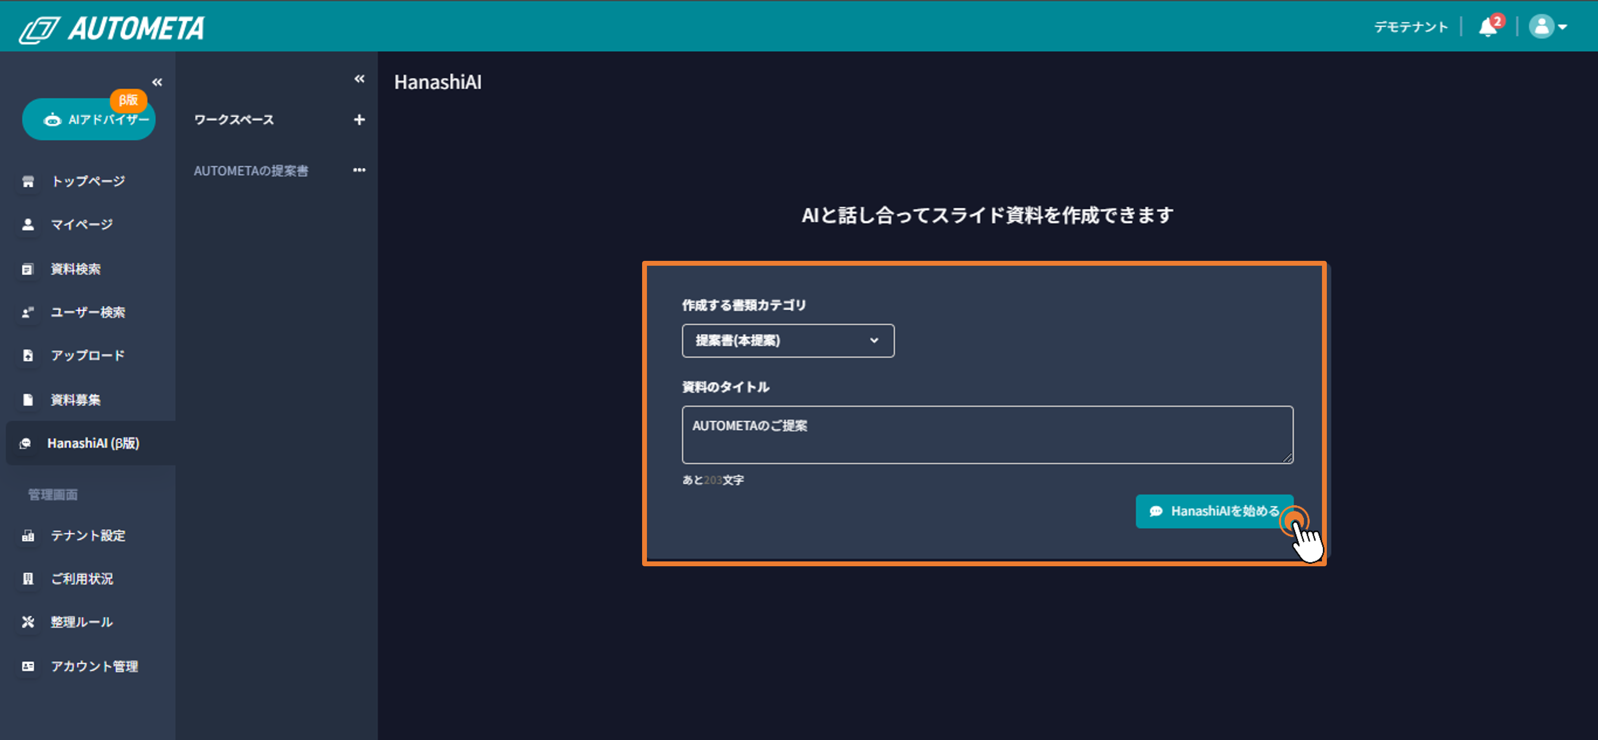Click the 資料募集 document icon
This screenshot has height=740, width=1598.
coord(28,400)
